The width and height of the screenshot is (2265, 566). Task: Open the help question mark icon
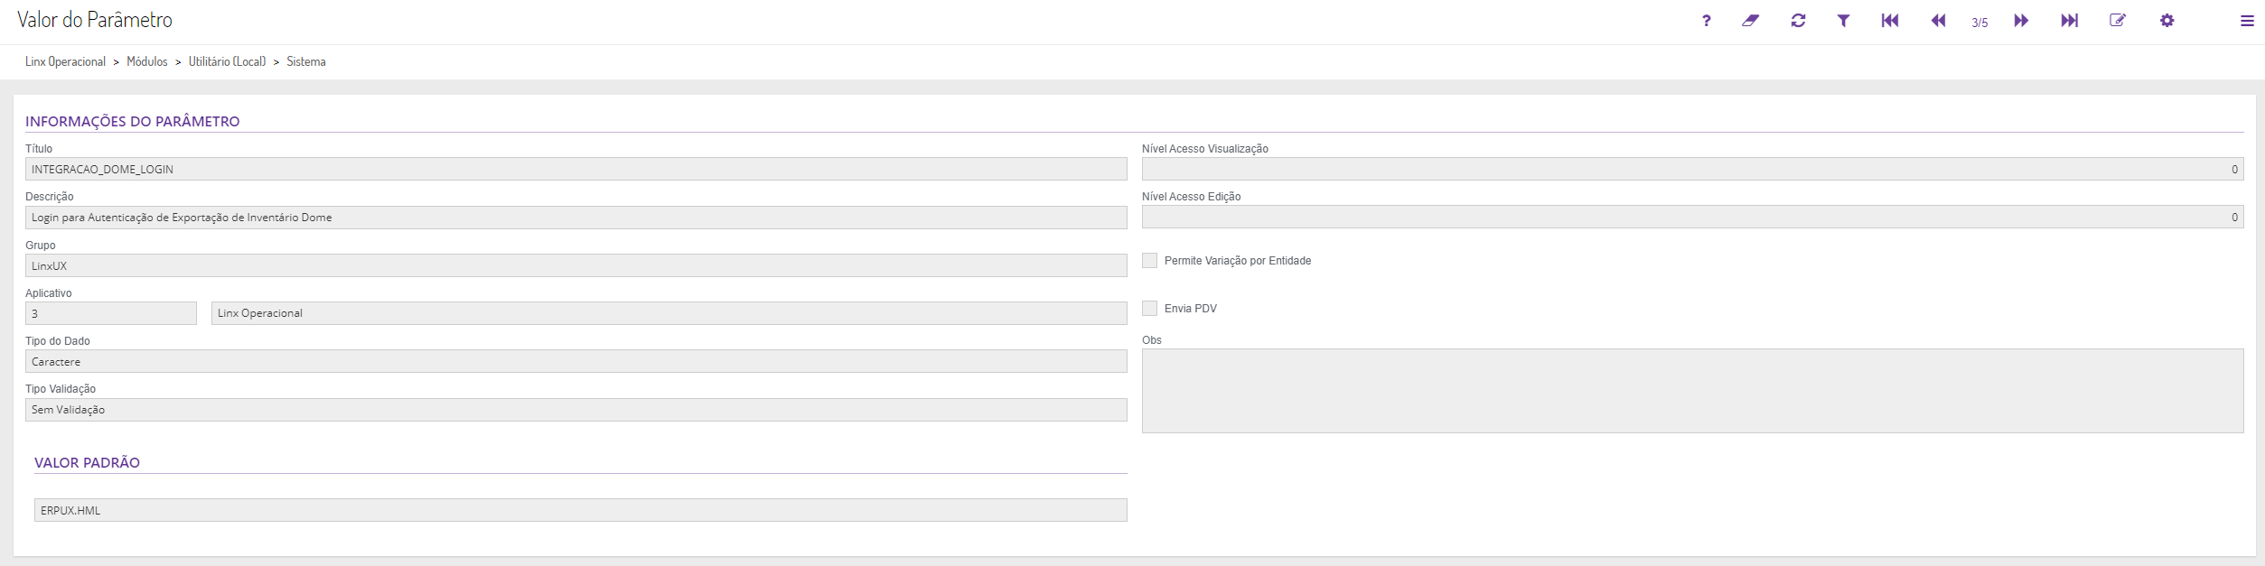1706,21
